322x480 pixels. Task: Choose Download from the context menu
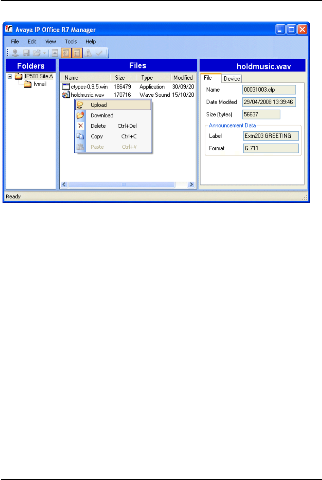pyautogui.click(x=113, y=115)
